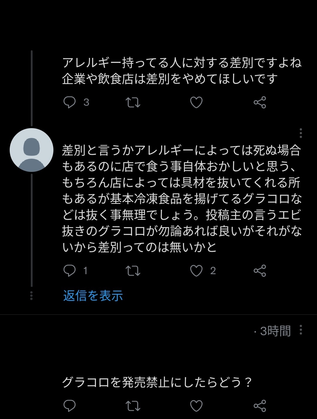Expand hidden thread via left dots
317x419 pixels.
click(31, 296)
